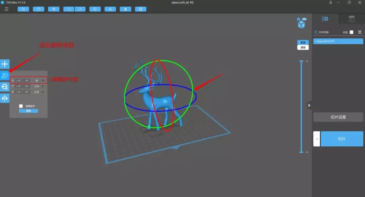Select the Move tool in left sidebar
This screenshot has width=365, height=197.
[x=5, y=64]
